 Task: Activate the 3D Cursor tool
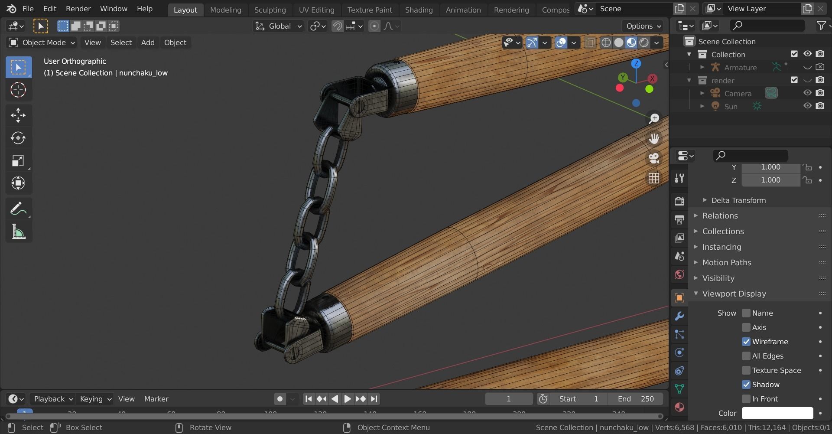18,90
